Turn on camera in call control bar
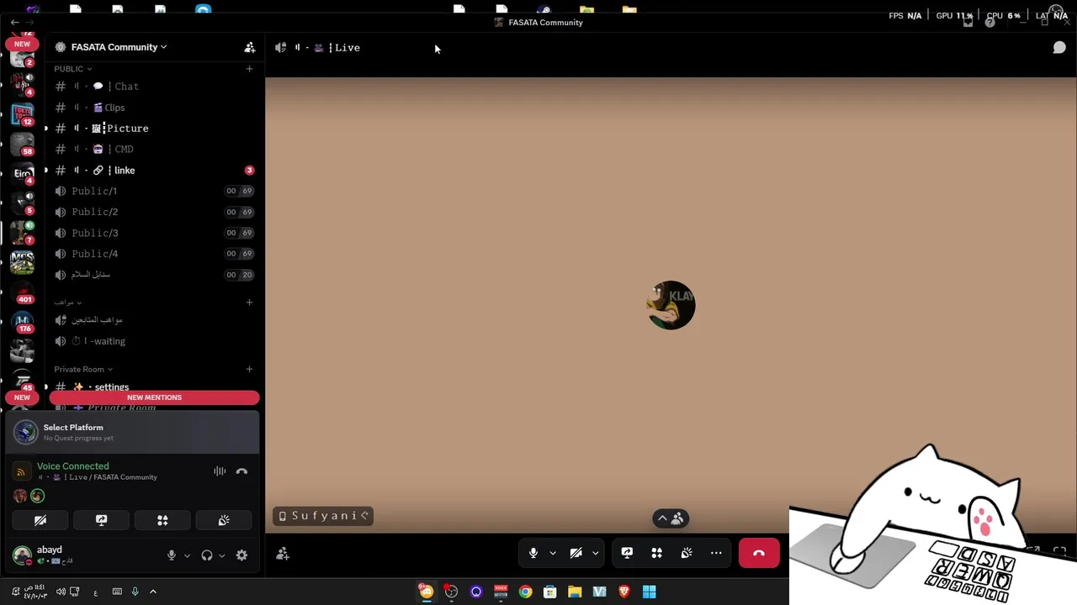 pos(576,553)
